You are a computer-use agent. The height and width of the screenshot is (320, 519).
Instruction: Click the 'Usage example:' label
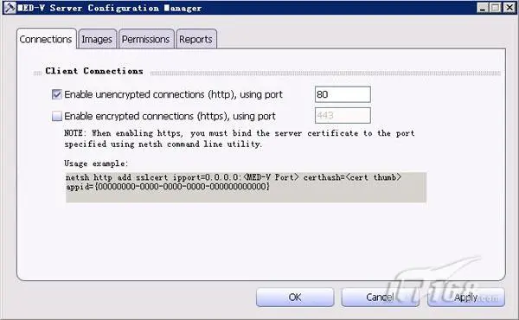96,163
